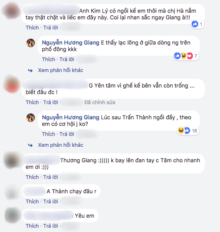The width and height of the screenshot is (220, 232).
Task: Open Nguyễn Hương Giang's profile name in first reply
Action: coord(71,43)
